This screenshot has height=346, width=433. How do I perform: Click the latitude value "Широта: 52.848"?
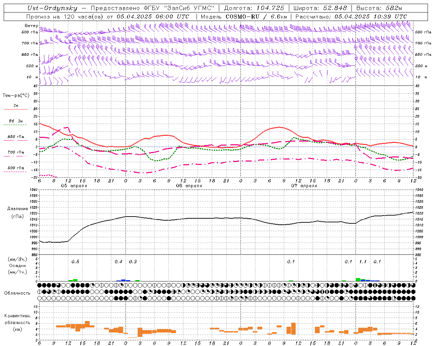point(320,8)
